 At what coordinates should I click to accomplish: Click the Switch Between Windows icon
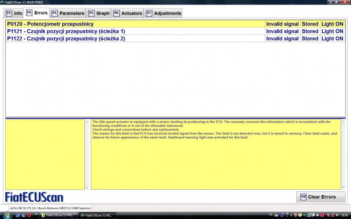[23, 215]
